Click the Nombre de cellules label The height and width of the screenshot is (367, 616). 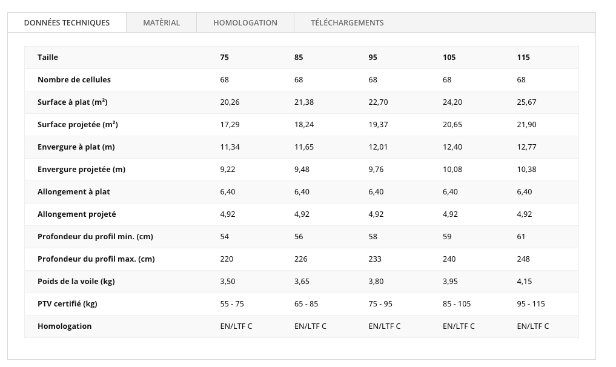(x=74, y=79)
